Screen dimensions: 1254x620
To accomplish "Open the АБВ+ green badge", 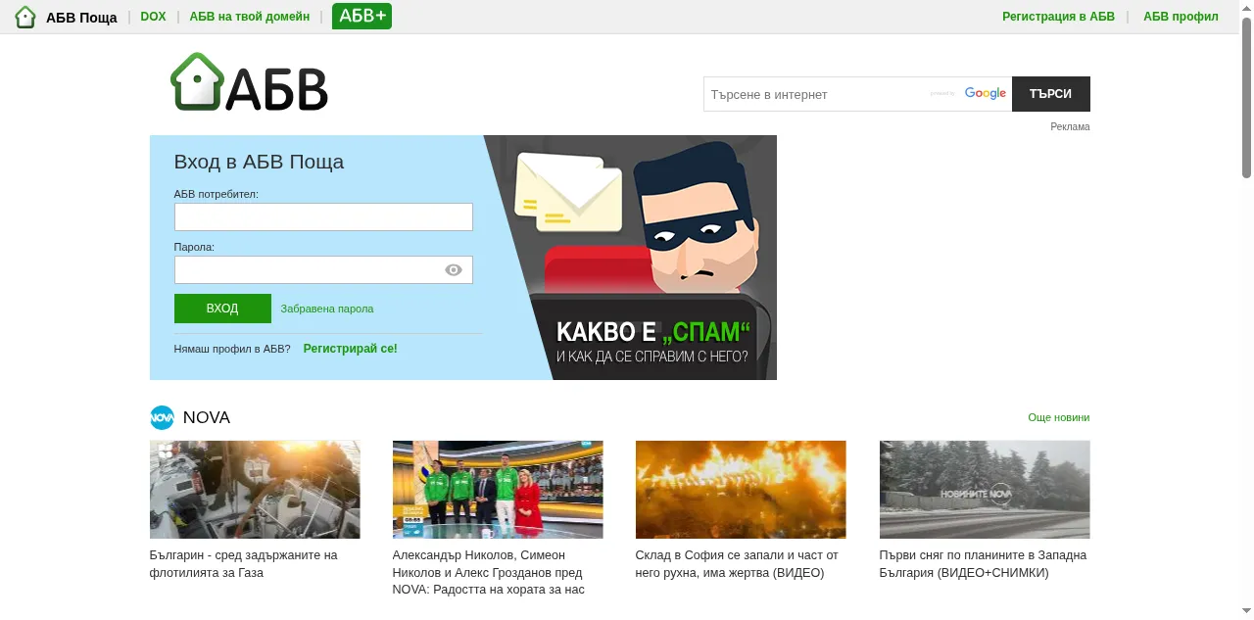I will click(362, 16).
